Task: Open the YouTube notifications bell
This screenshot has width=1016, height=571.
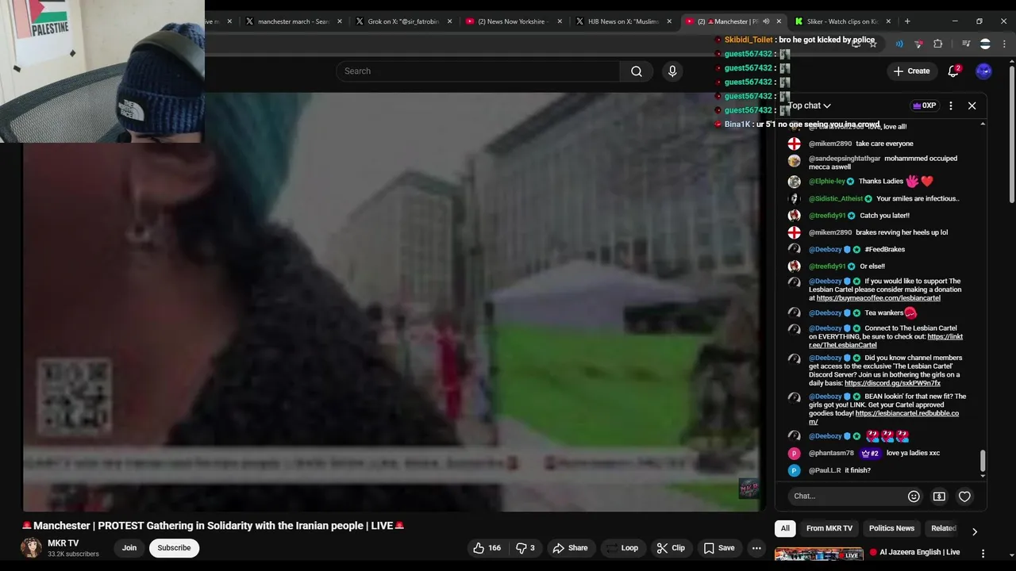Action: (953, 71)
